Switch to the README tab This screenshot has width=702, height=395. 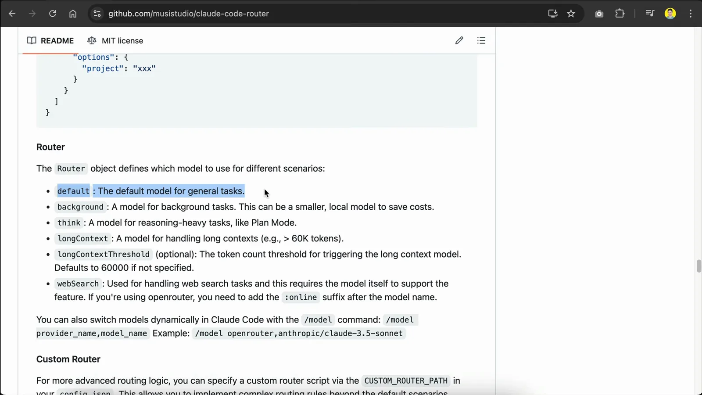pyautogui.click(x=50, y=40)
